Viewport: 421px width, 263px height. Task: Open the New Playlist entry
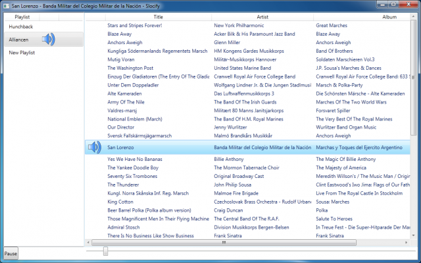pyautogui.click(x=22, y=53)
